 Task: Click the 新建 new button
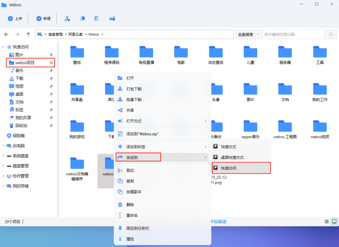(43, 19)
